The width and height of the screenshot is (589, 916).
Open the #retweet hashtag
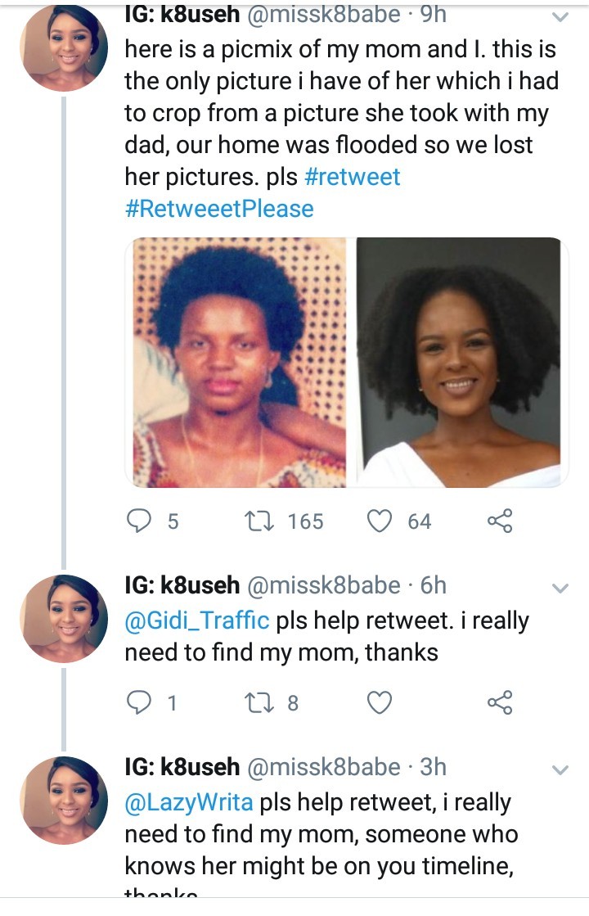point(351,177)
